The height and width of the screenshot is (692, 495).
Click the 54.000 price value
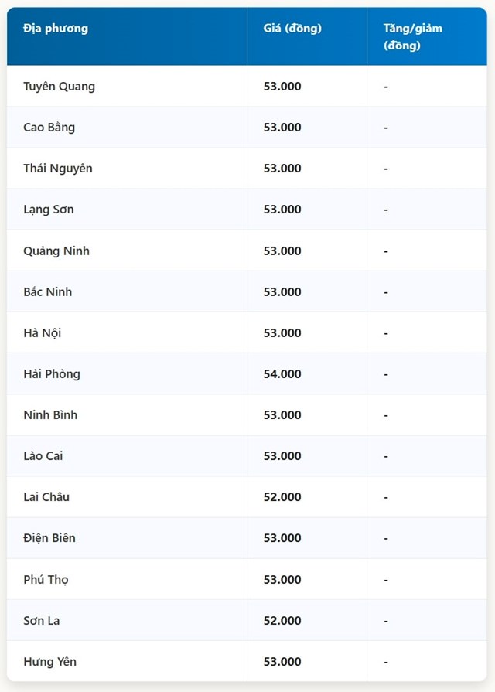click(282, 374)
